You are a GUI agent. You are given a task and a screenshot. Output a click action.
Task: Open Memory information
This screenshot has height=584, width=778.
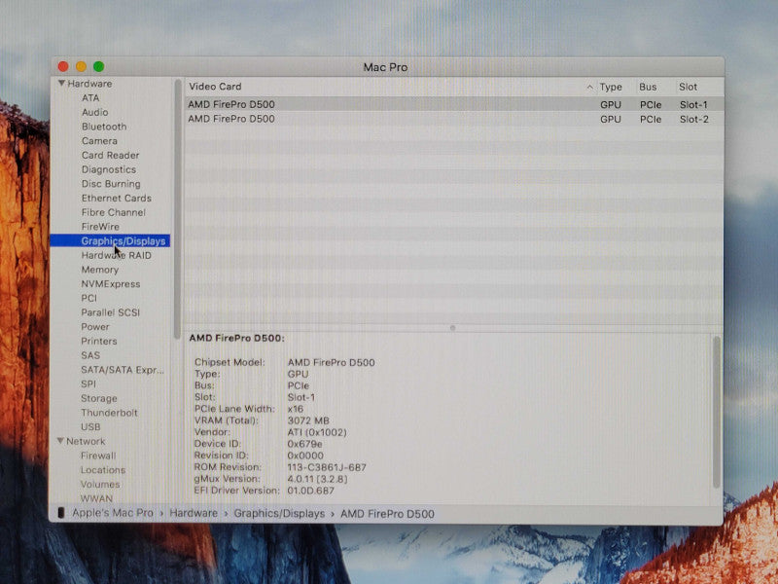pos(100,270)
